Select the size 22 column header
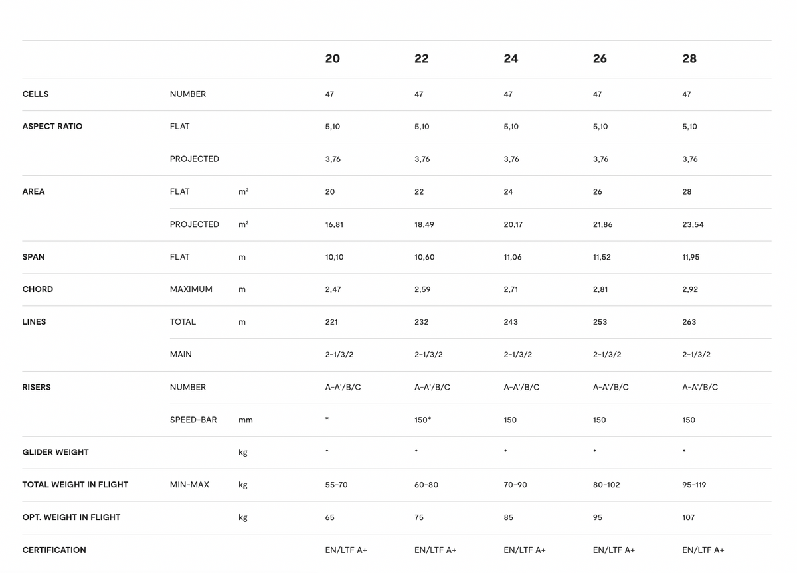This screenshot has height=573, width=797. [x=422, y=58]
